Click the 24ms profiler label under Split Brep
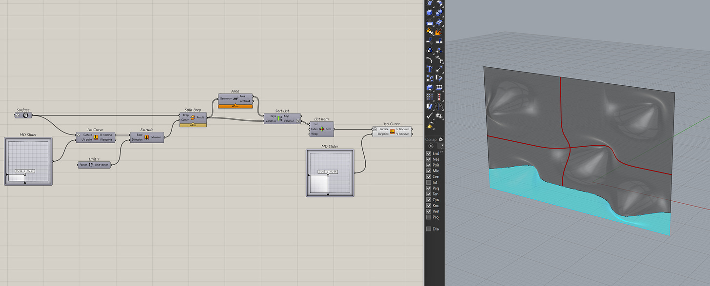 193,125
